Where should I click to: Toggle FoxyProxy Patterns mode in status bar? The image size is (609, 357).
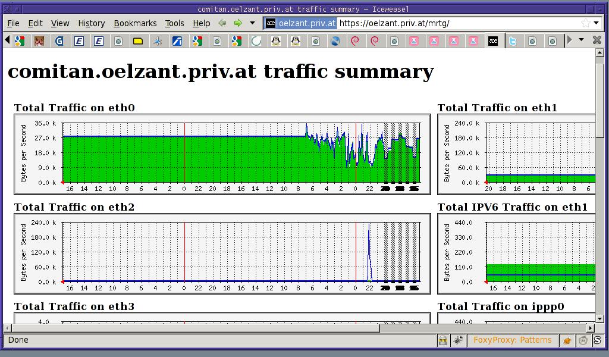click(x=512, y=340)
